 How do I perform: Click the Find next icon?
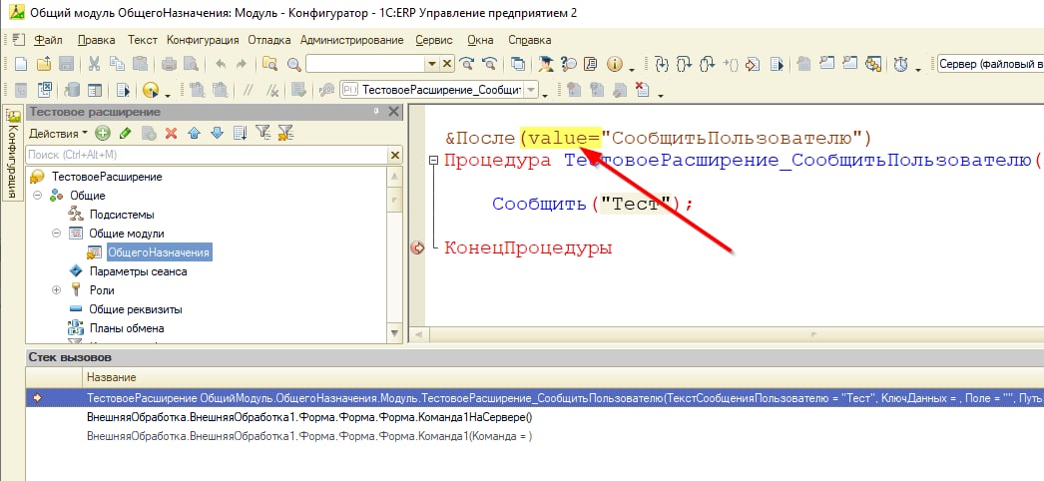(x=467, y=64)
